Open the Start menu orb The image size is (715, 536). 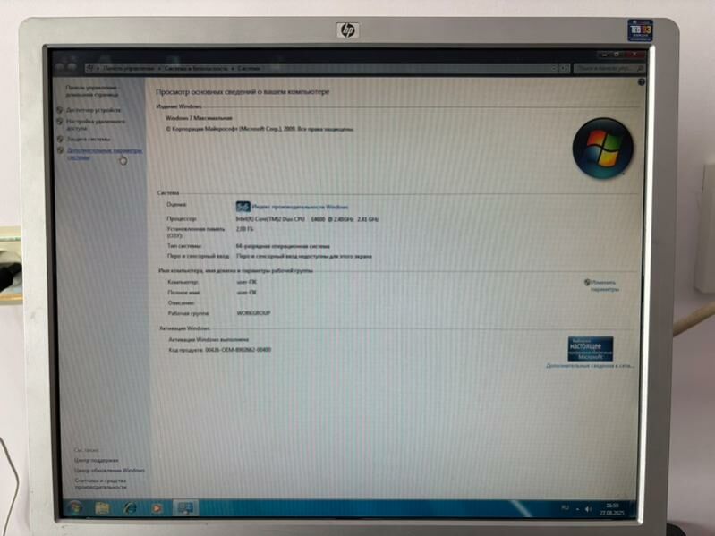[x=74, y=507]
